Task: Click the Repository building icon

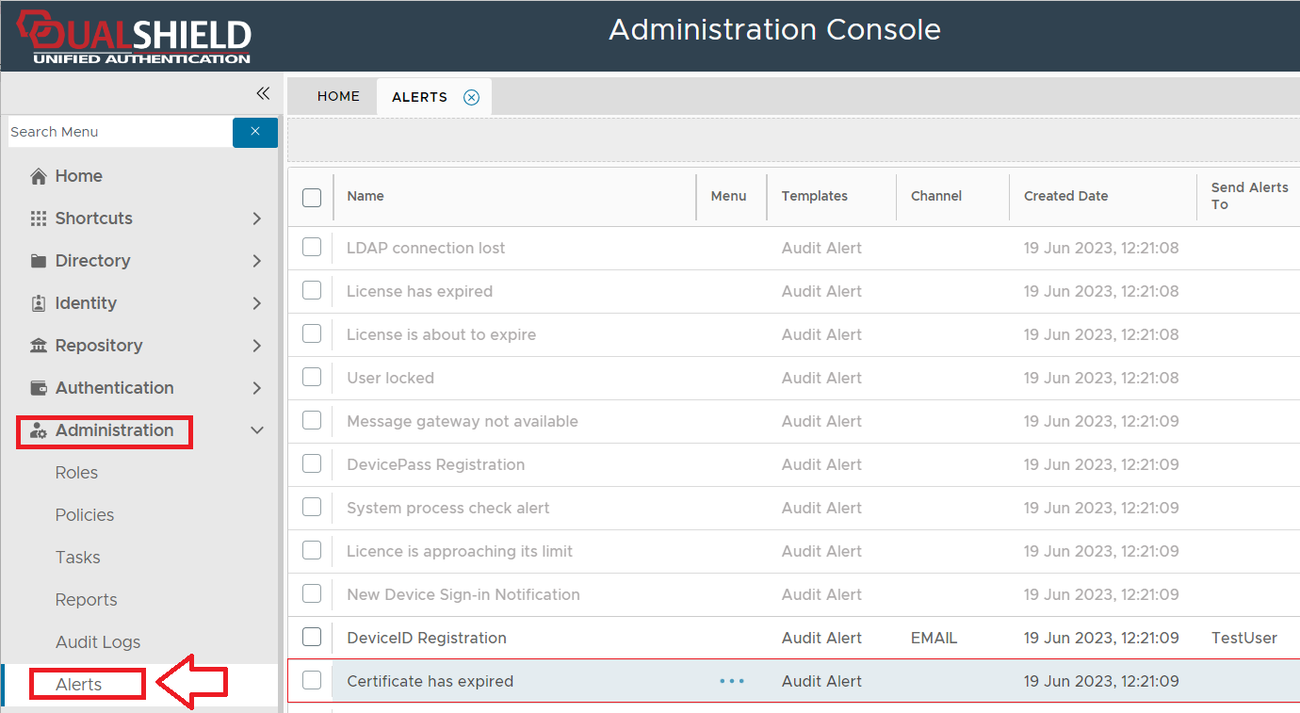Action: tap(39, 346)
